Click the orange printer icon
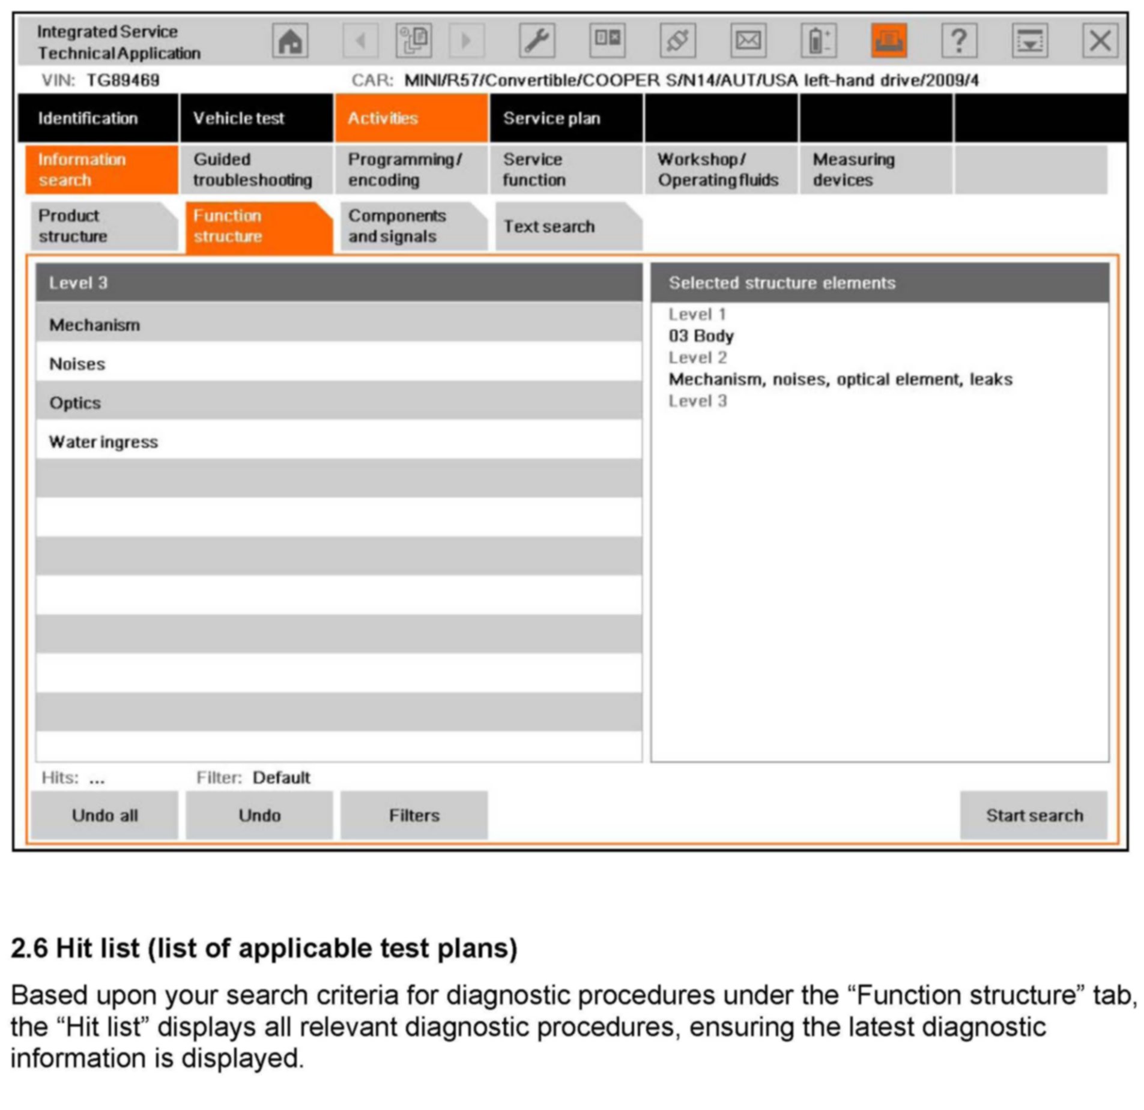The height and width of the screenshot is (1110, 1144). click(x=888, y=41)
